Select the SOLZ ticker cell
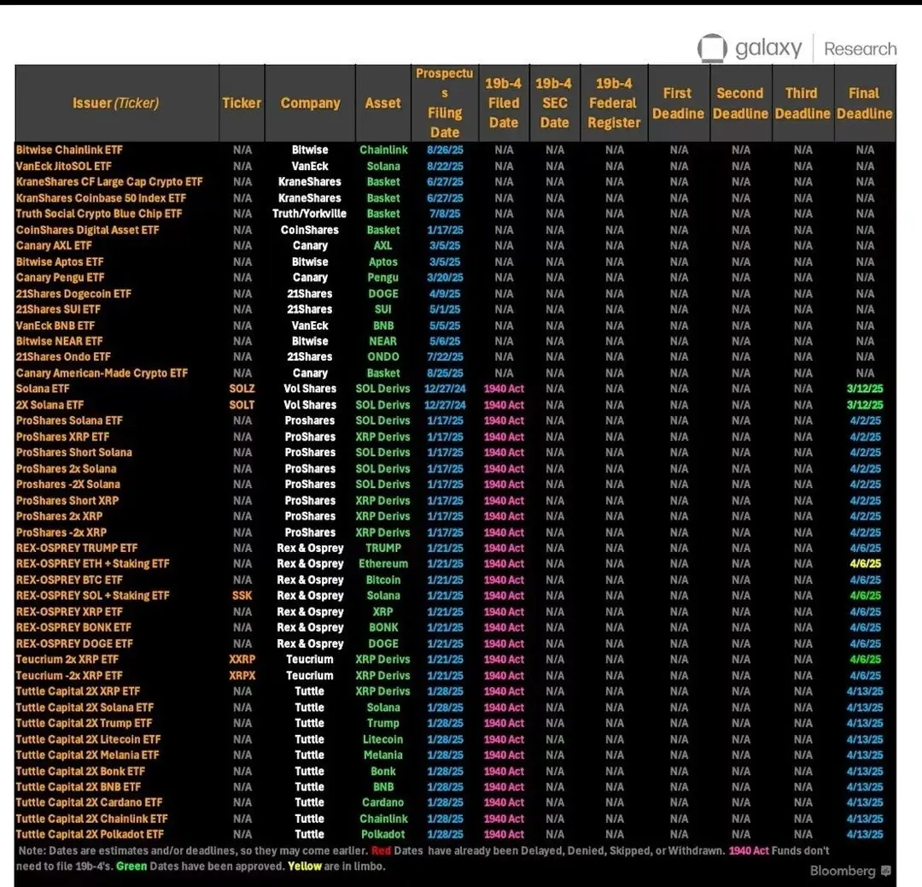922x887 pixels. pyautogui.click(x=242, y=389)
